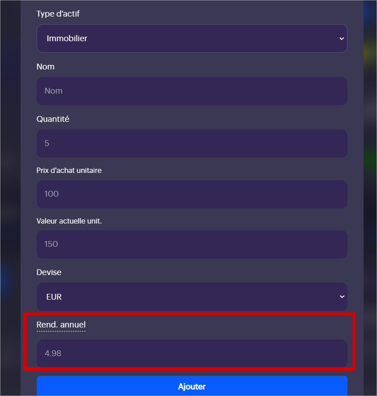This screenshot has width=377, height=396.
Task: Focus the Nom text field
Action: click(x=192, y=91)
